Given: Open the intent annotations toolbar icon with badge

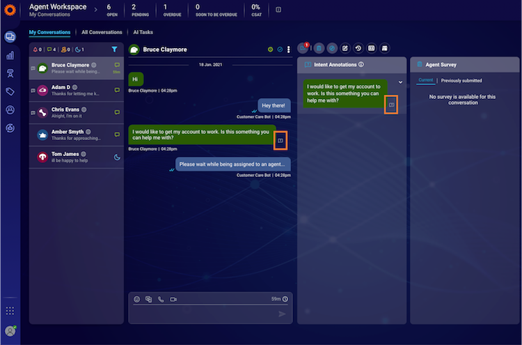Looking at the screenshot, I should 303,48.
